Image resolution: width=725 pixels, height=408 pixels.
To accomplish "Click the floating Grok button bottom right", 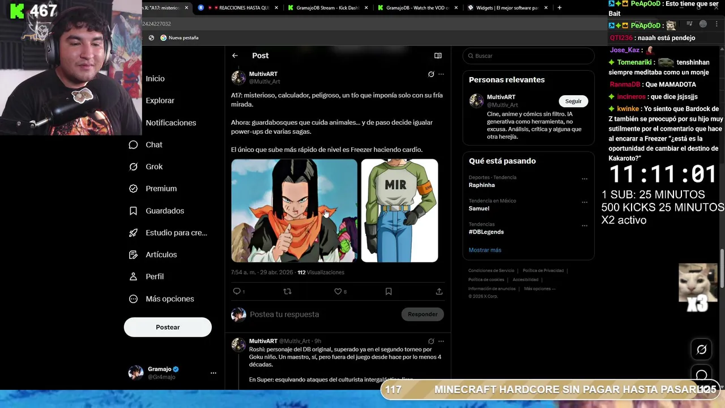I will [x=701, y=350].
